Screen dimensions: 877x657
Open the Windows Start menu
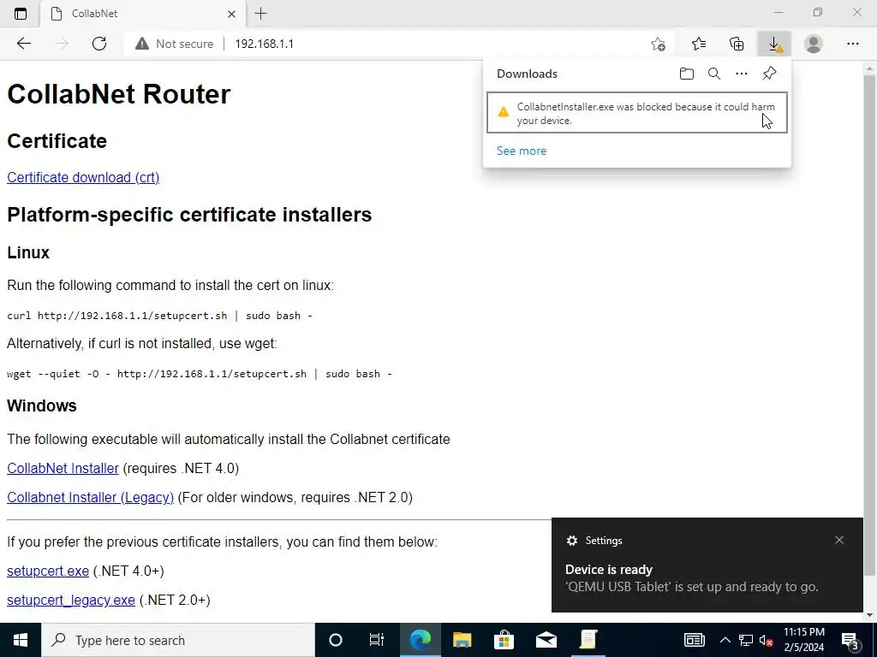21,640
